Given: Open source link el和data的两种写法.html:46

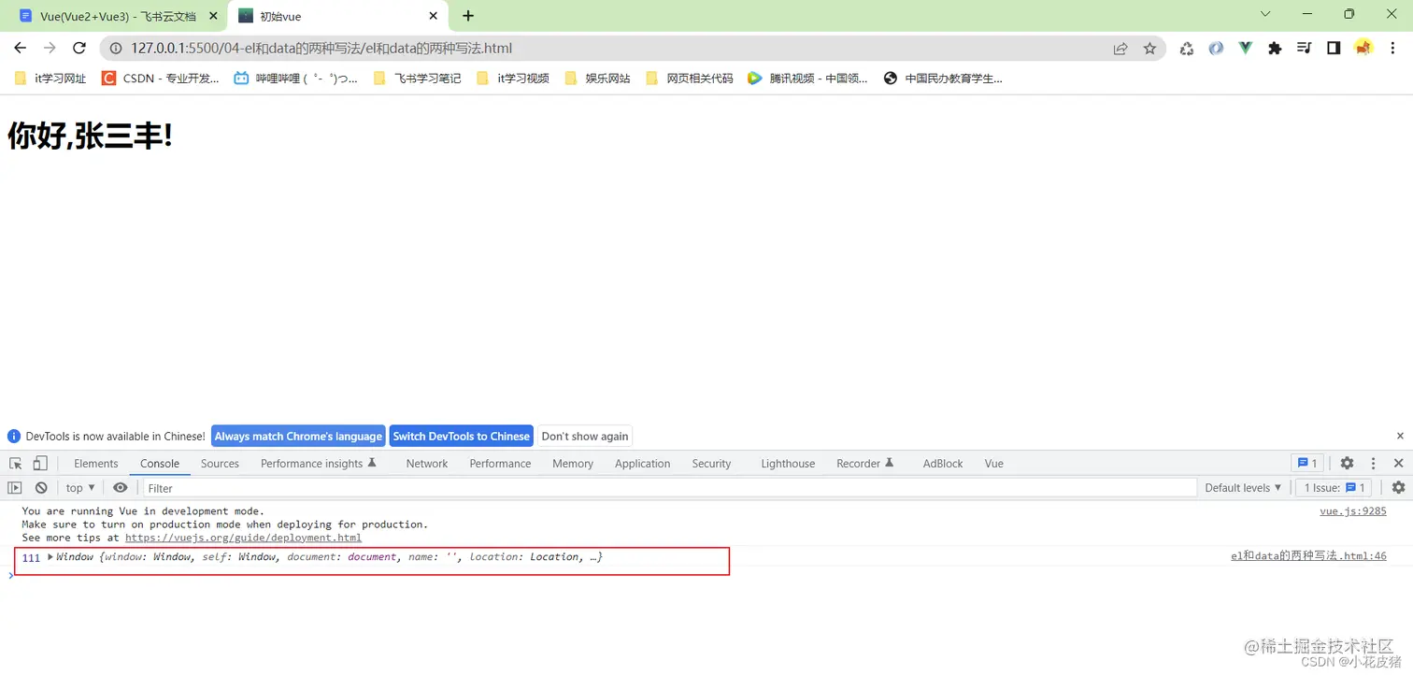Looking at the screenshot, I should [1308, 556].
